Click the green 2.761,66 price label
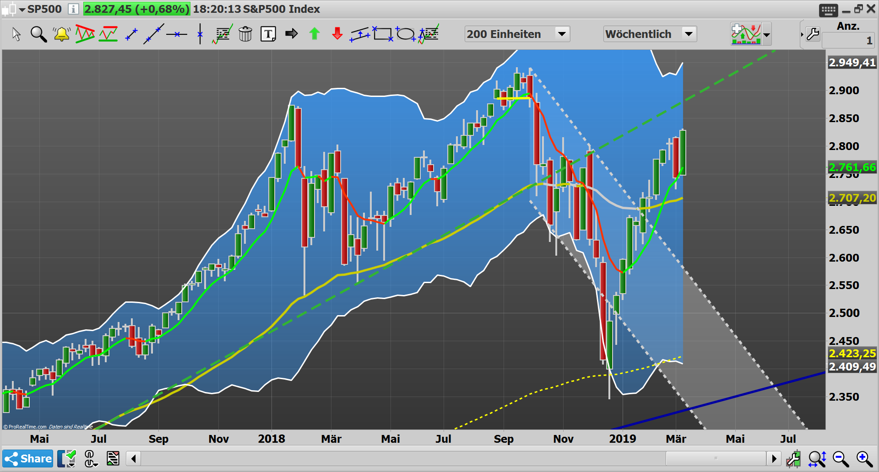This screenshot has height=472, width=879. tap(852, 167)
